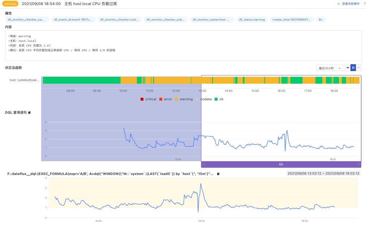The width and height of the screenshot is (366, 233).
Task: Expand the 8+ more attributes tag
Action: click(320, 19)
